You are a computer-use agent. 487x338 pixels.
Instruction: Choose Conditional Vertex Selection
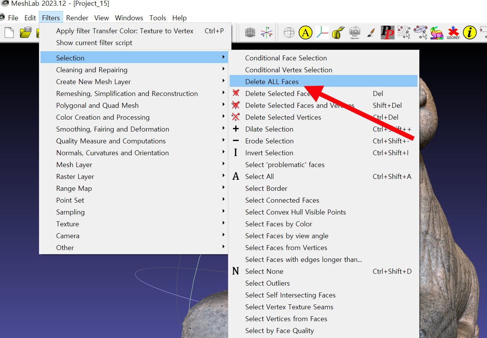click(x=323, y=70)
